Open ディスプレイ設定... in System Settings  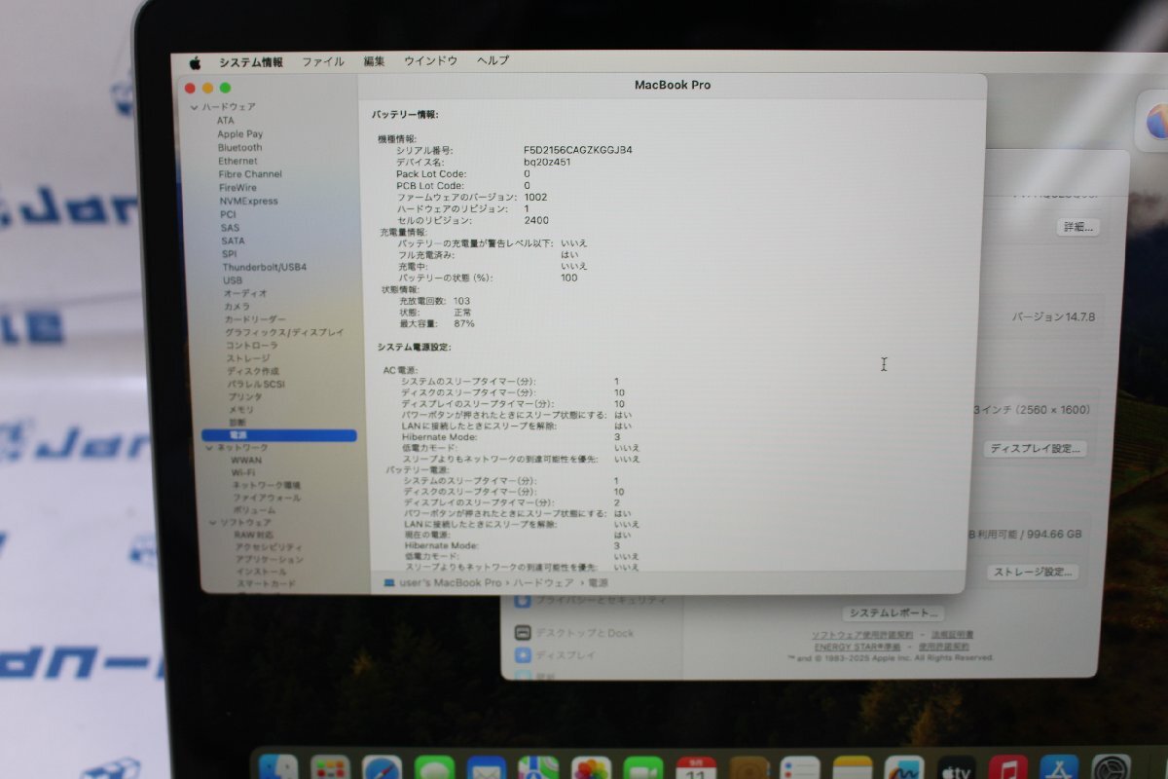pos(1035,449)
